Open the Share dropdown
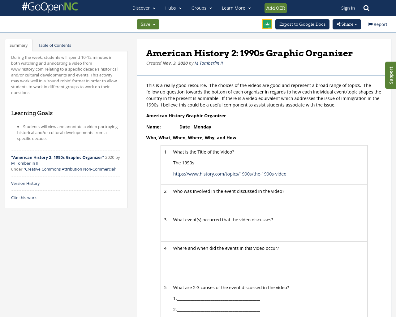Viewport: 396px width, 317px height. [x=346, y=24]
